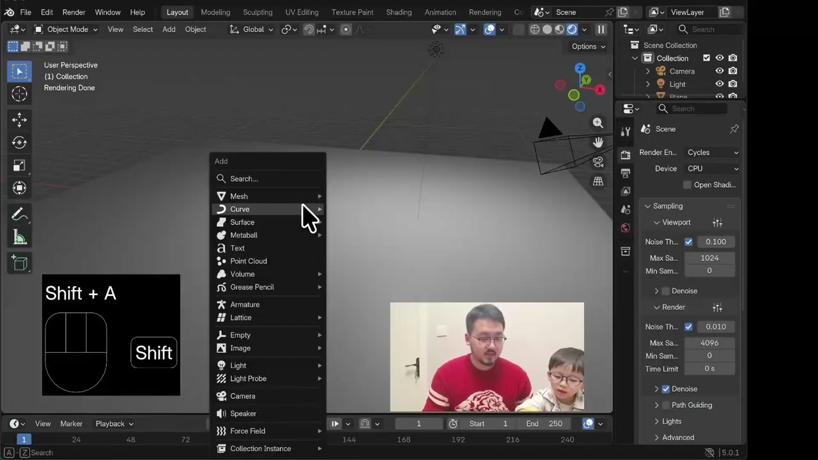Image resolution: width=818 pixels, height=460 pixels.
Task: Choose Camera in the Add menu
Action: pyautogui.click(x=268, y=396)
